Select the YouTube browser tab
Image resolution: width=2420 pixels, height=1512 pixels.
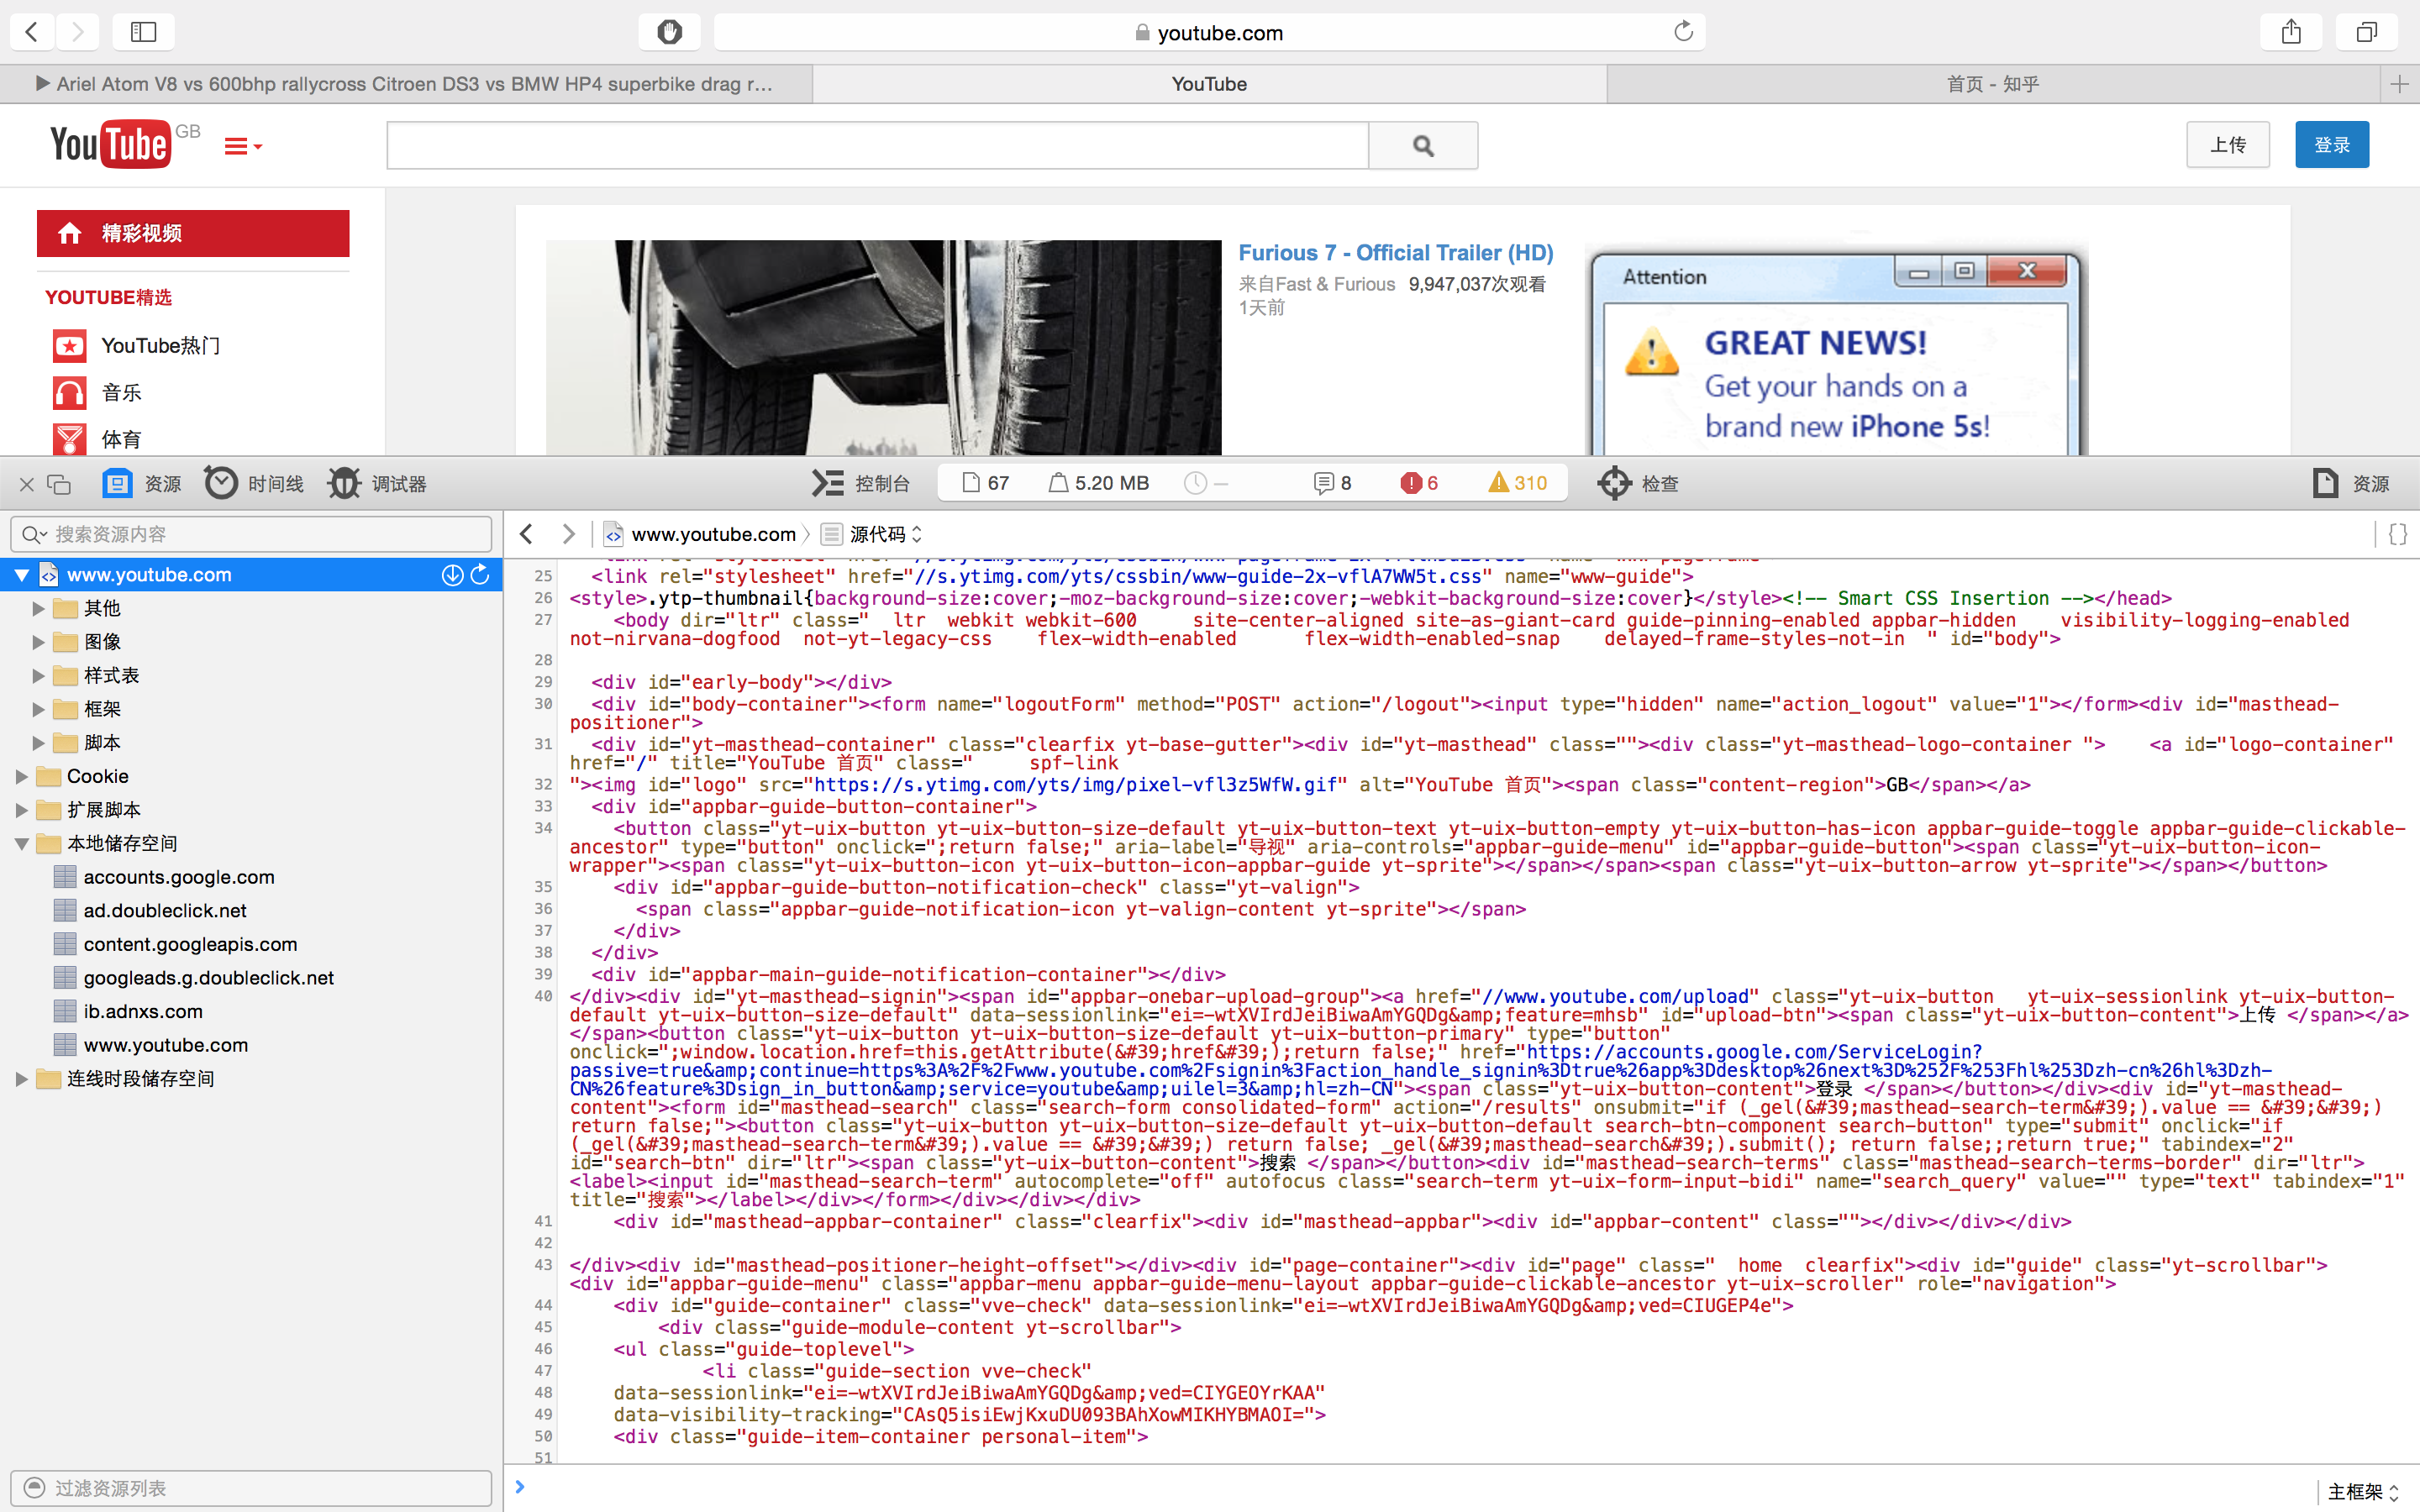pos(1209,84)
